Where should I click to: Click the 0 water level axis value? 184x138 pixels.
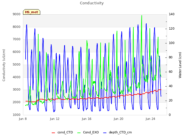tap(170, 115)
